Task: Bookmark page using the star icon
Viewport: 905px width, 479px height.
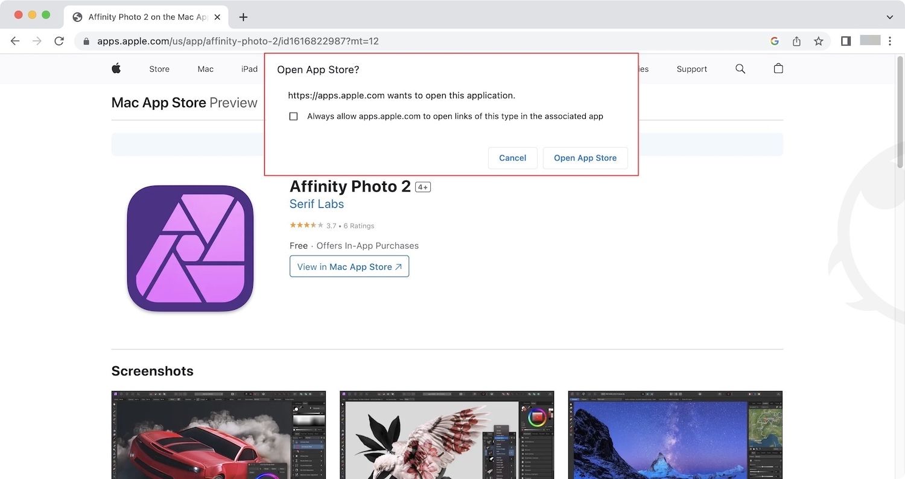Action: coord(818,41)
